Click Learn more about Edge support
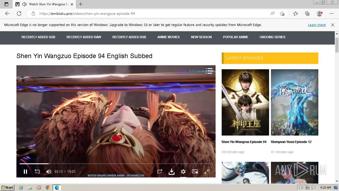 coord(317,25)
